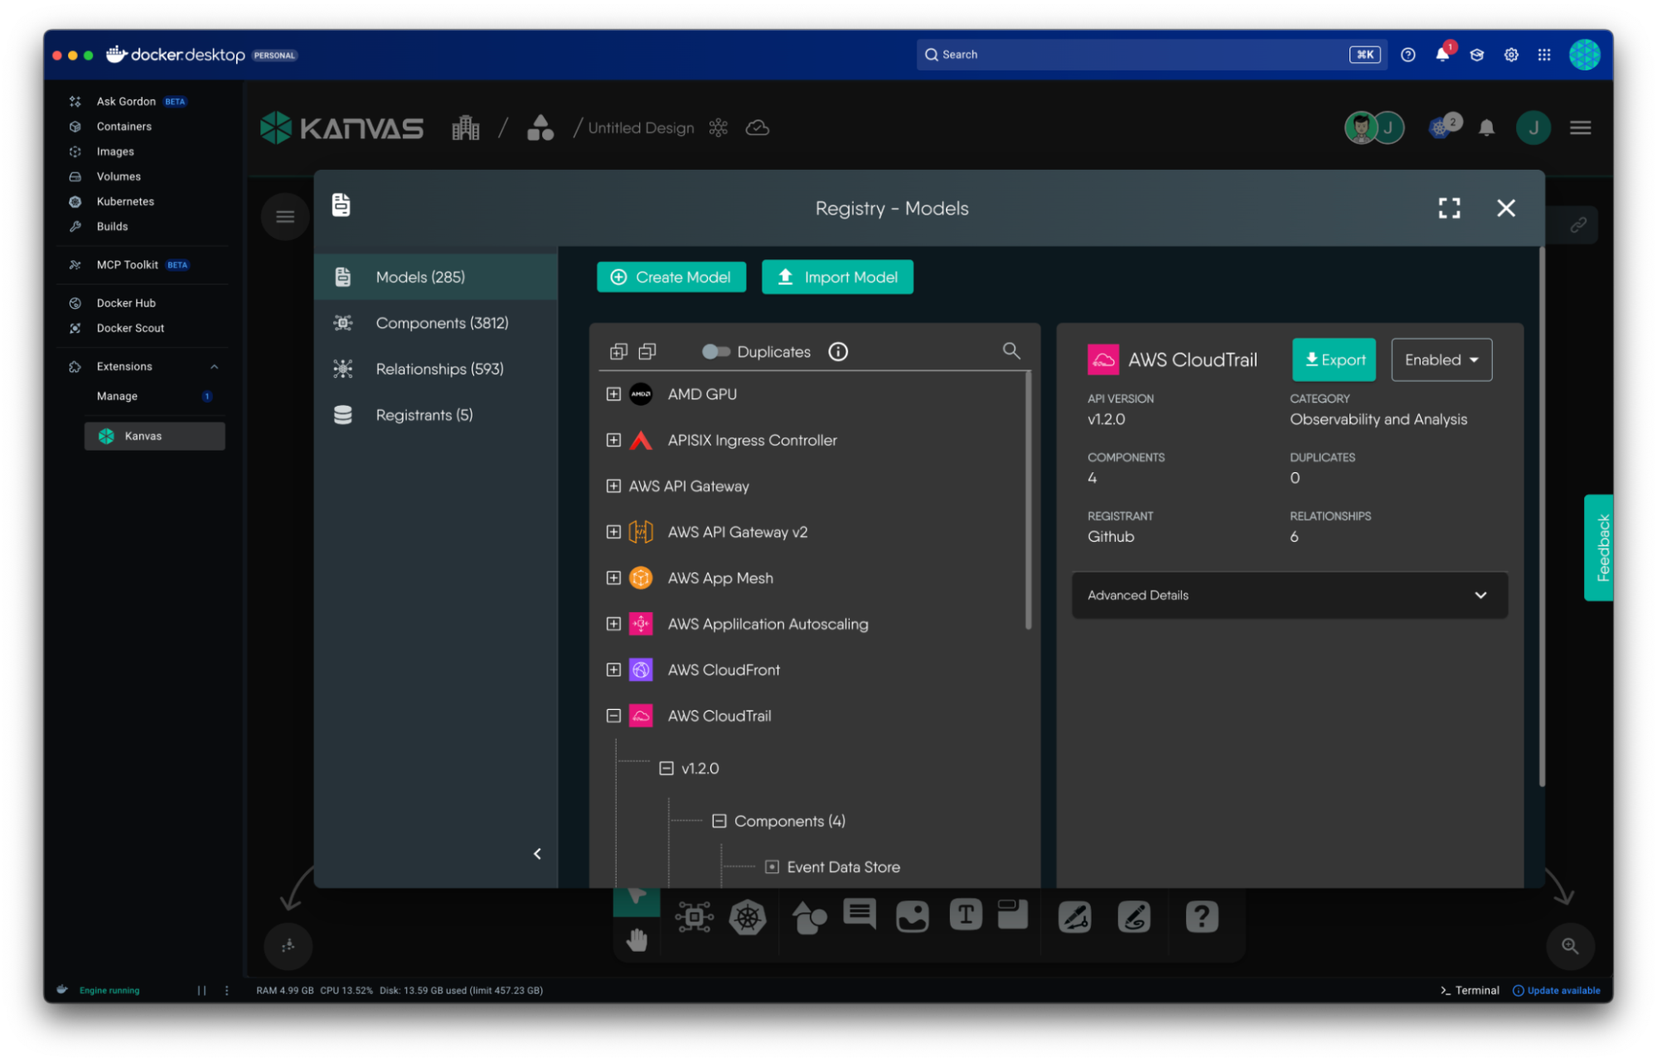
Task: Click the Kubernetes helm wheel icon in bottom dock
Action: (747, 917)
